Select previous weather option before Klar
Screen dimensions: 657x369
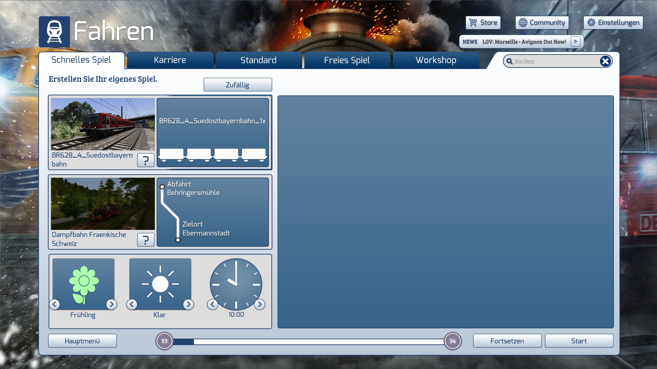pos(132,304)
